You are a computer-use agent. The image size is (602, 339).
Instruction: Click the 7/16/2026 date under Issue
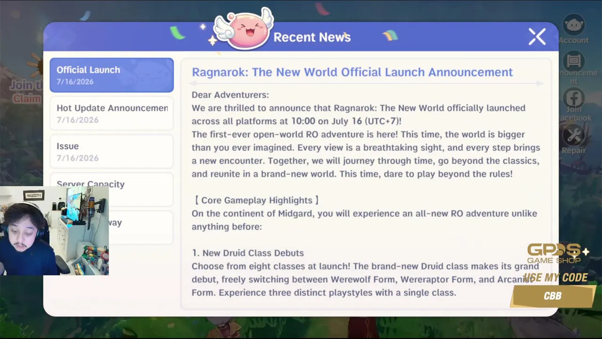coord(78,158)
